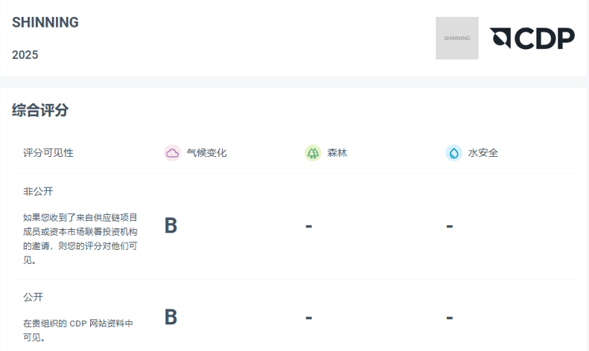Click the public water security score dash
The image size is (589, 351).
pos(450,318)
